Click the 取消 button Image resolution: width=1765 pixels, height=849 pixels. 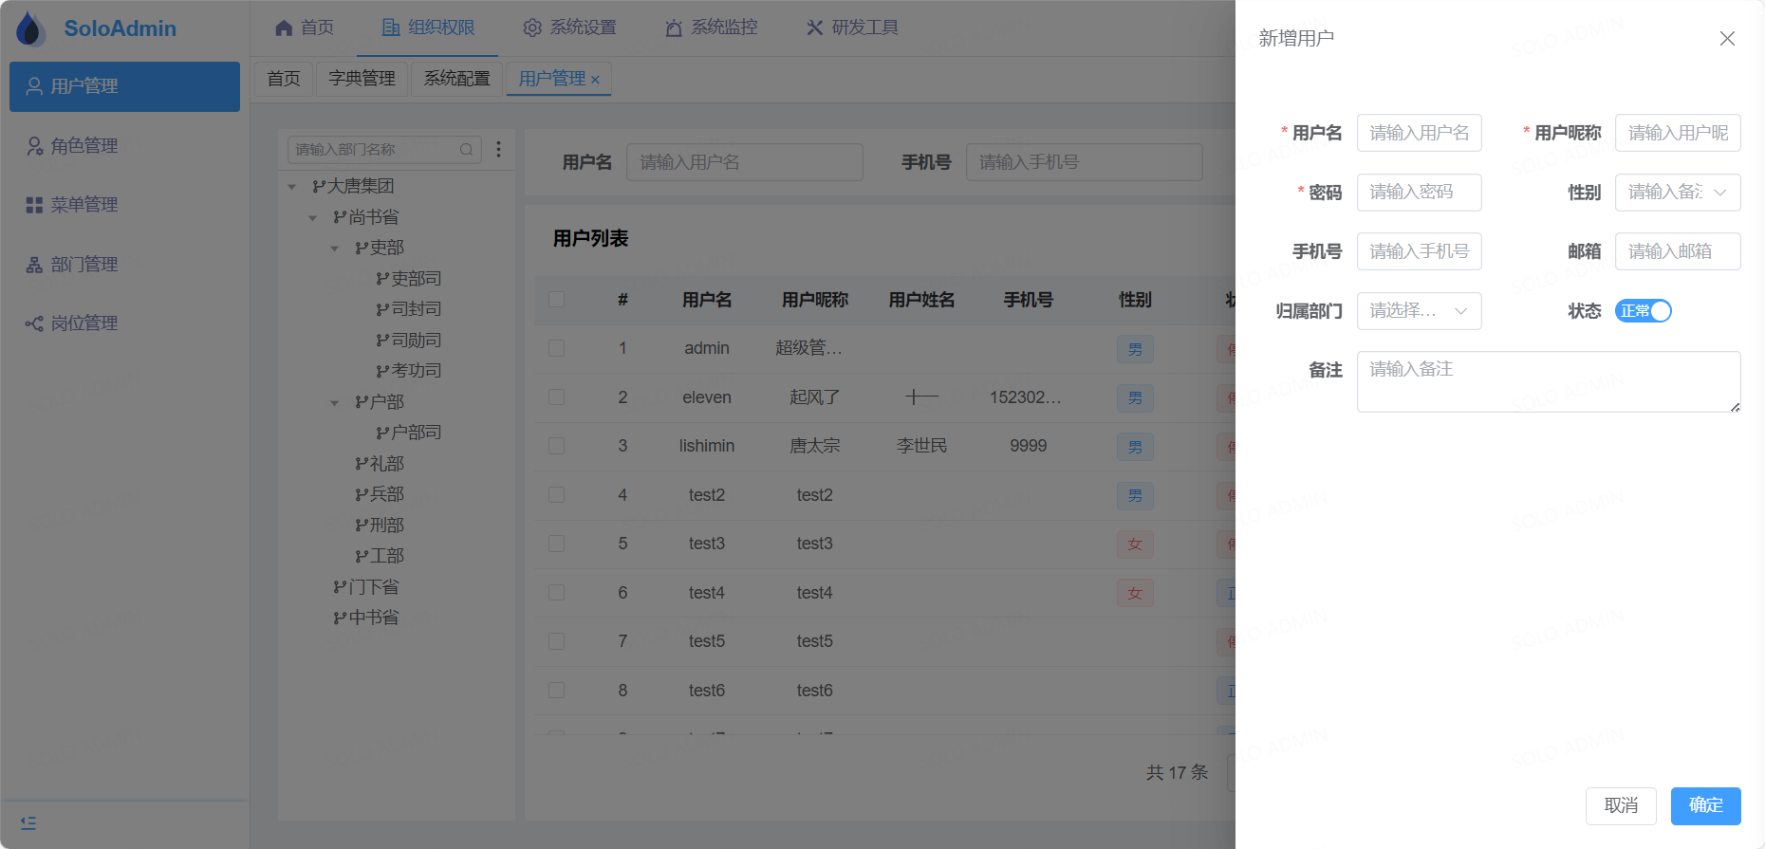coord(1620,805)
